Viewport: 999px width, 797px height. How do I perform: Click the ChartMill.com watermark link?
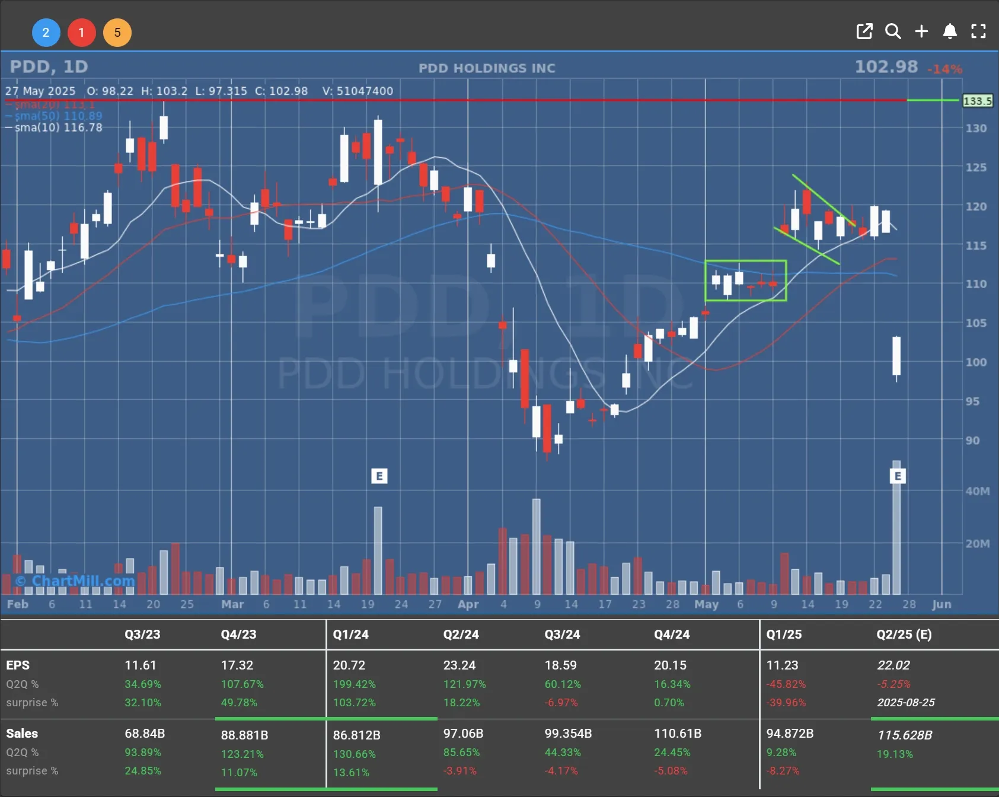pos(75,581)
